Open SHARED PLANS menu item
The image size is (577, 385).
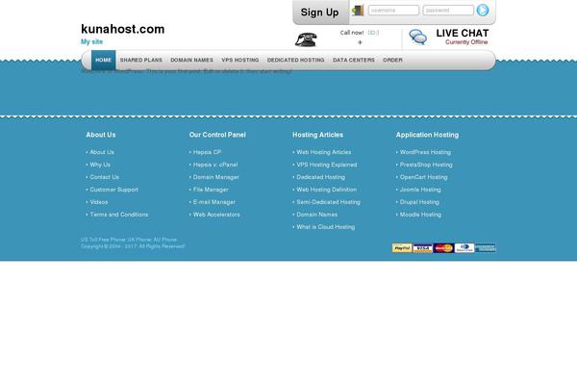pyautogui.click(x=141, y=60)
